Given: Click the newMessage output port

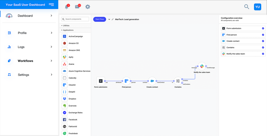Looking at the screenshot, I should [x=206, y=66].
